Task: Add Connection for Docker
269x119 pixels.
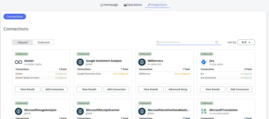Action: pyautogui.click(x=55, y=89)
